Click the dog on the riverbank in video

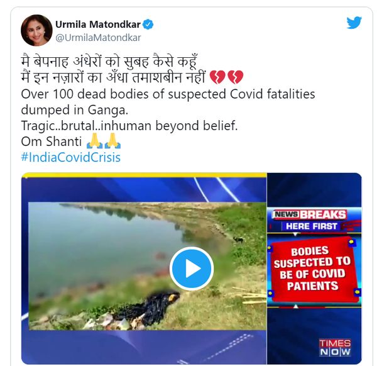tap(238, 240)
